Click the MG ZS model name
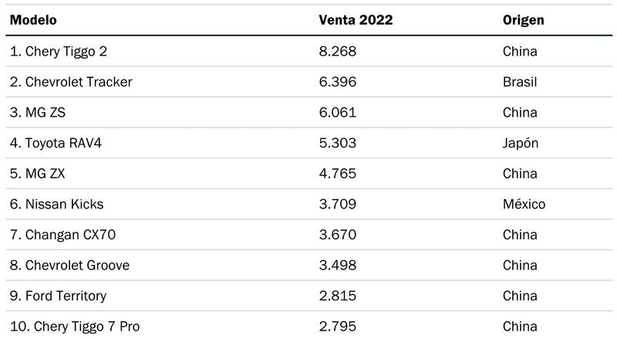 pyautogui.click(x=38, y=113)
